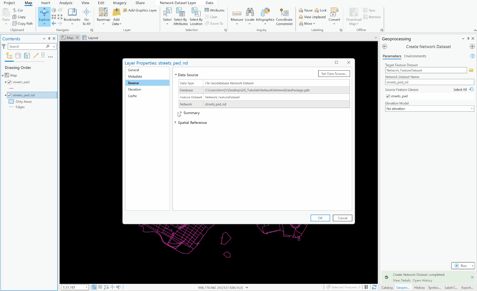Open the Elevation Model dropdown
The width and height of the screenshot is (477, 291).
pos(471,108)
